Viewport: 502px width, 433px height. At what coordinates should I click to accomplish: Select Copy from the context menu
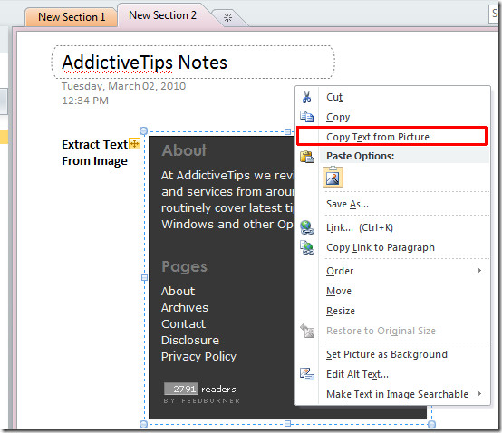point(392,117)
